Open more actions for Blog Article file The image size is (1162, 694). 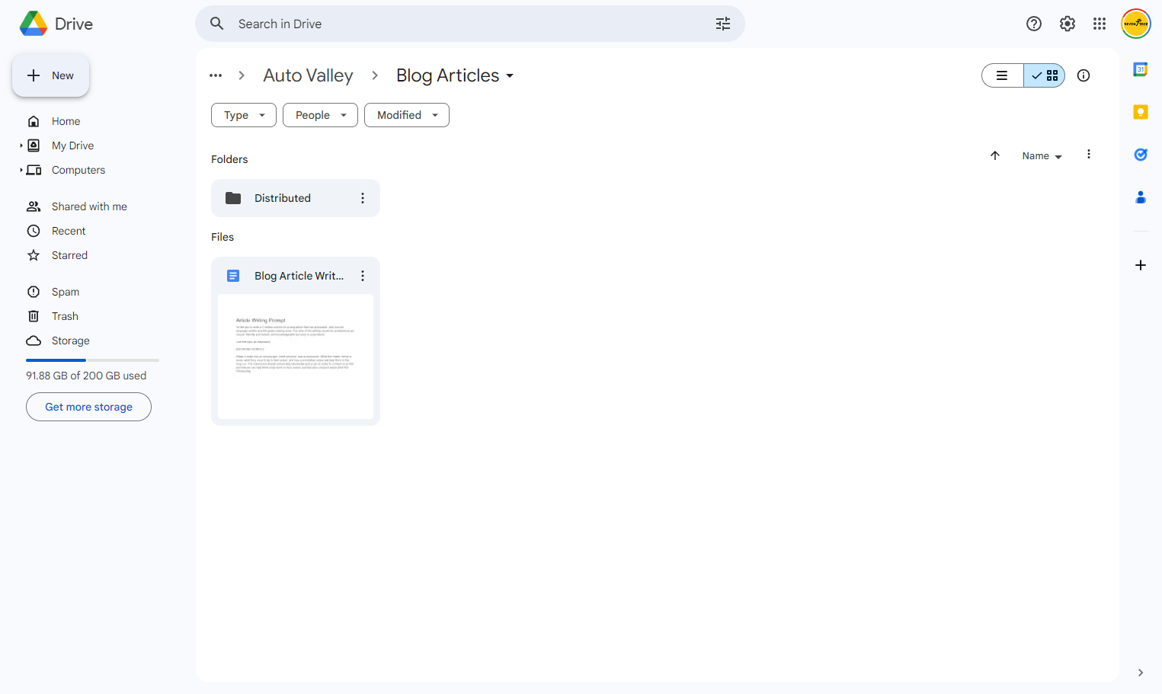coord(363,276)
